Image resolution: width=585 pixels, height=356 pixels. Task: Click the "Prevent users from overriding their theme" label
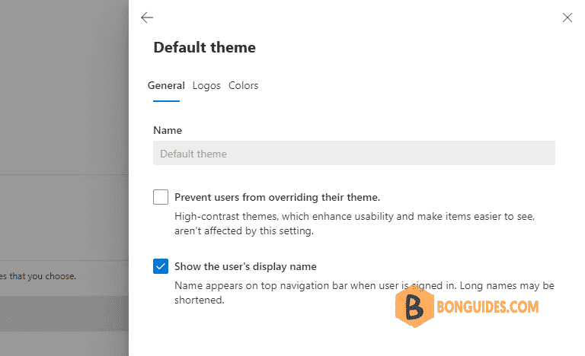click(x=277, y=197)
